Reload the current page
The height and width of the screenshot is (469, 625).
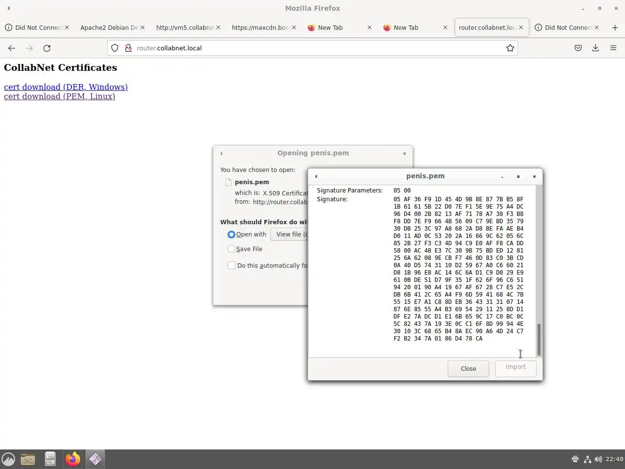47,48
